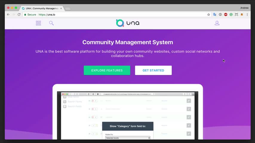Click the Get Started button
255x143 pixels.
153,70
